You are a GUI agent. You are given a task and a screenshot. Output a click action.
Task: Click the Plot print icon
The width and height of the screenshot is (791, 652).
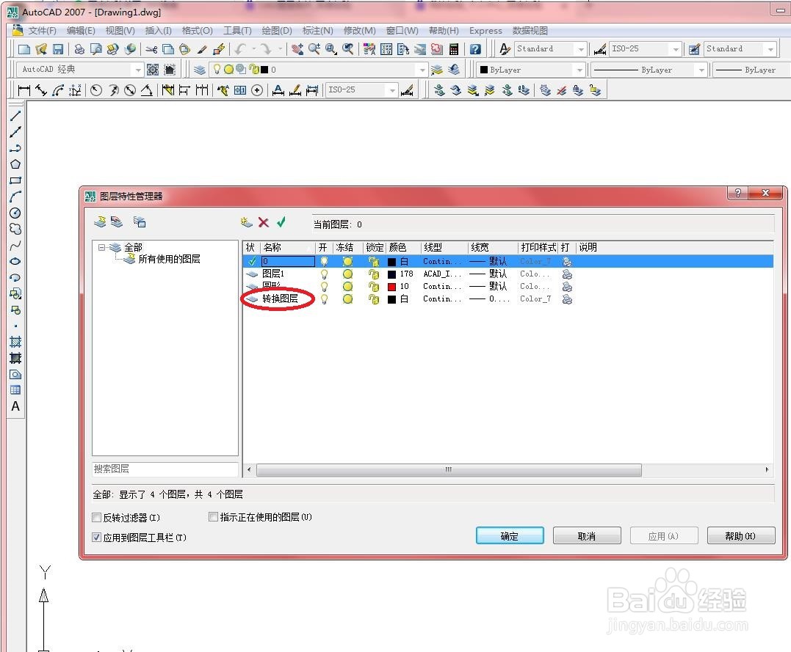click(80, 49)
